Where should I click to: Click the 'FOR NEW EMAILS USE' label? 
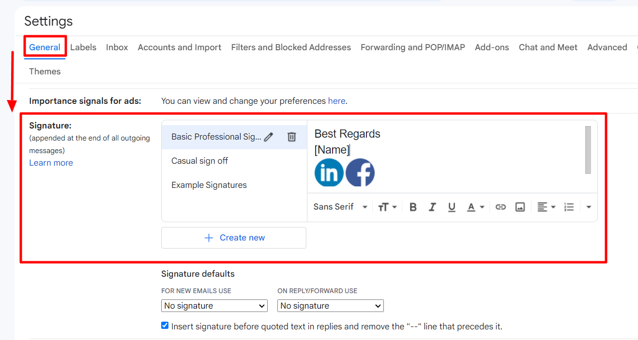tap(196, 291)
